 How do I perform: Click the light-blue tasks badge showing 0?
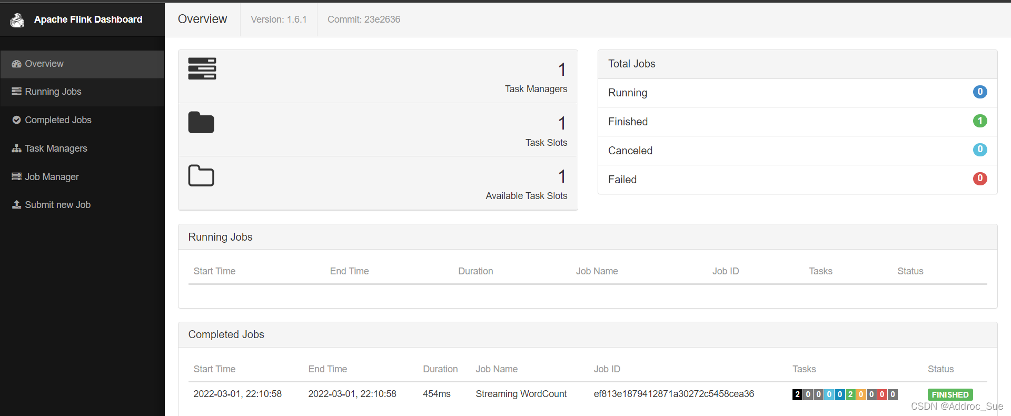click(829, 394)
